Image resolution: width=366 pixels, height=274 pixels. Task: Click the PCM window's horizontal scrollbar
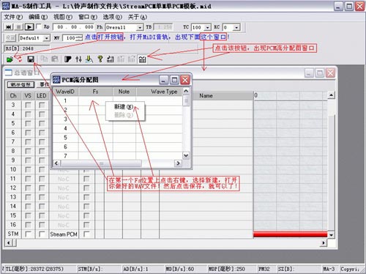(x=117, y=163)
